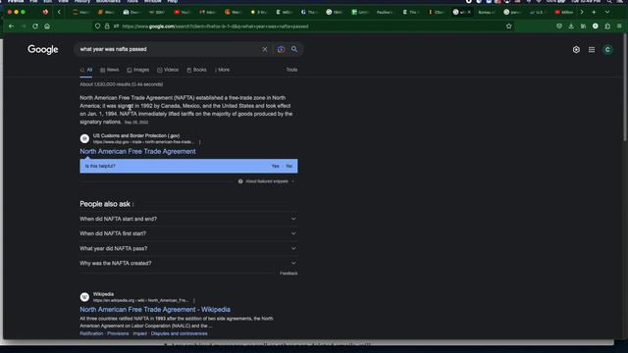The height and width of the screenshot is (353, 628).
Task: Open the Firefox library icon
Action: pos(583,26)
